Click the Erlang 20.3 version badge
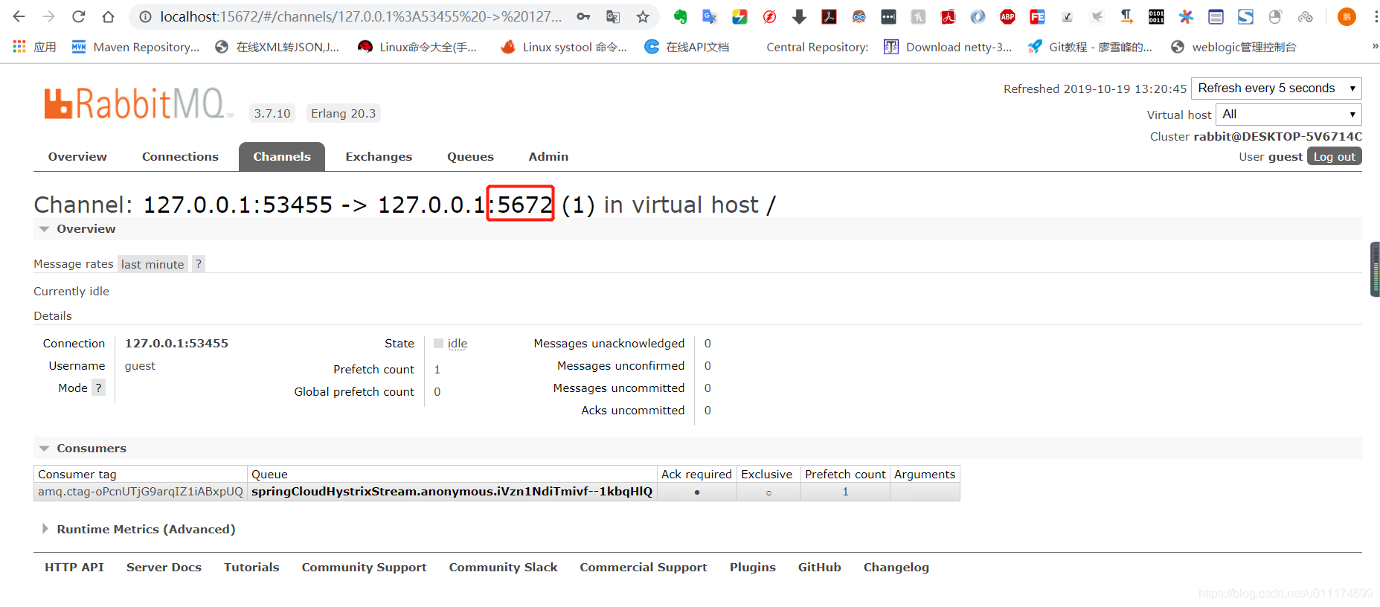The width and height of the screenshot is (1380, 607). [343, 113]
